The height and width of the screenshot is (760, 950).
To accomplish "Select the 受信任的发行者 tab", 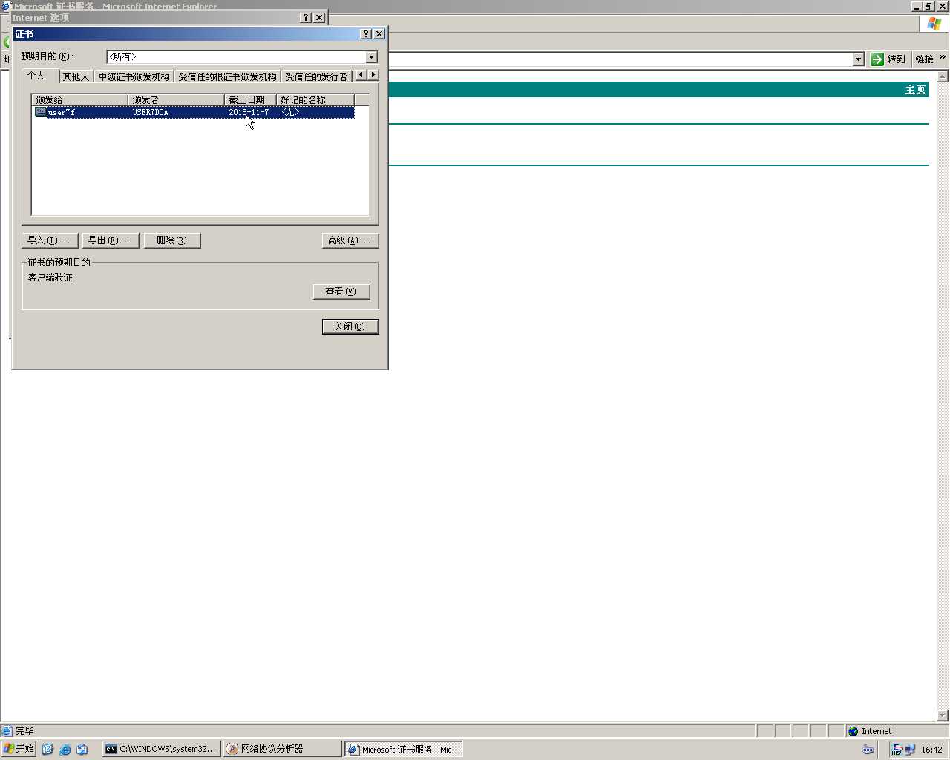I will tap(316, 76).
